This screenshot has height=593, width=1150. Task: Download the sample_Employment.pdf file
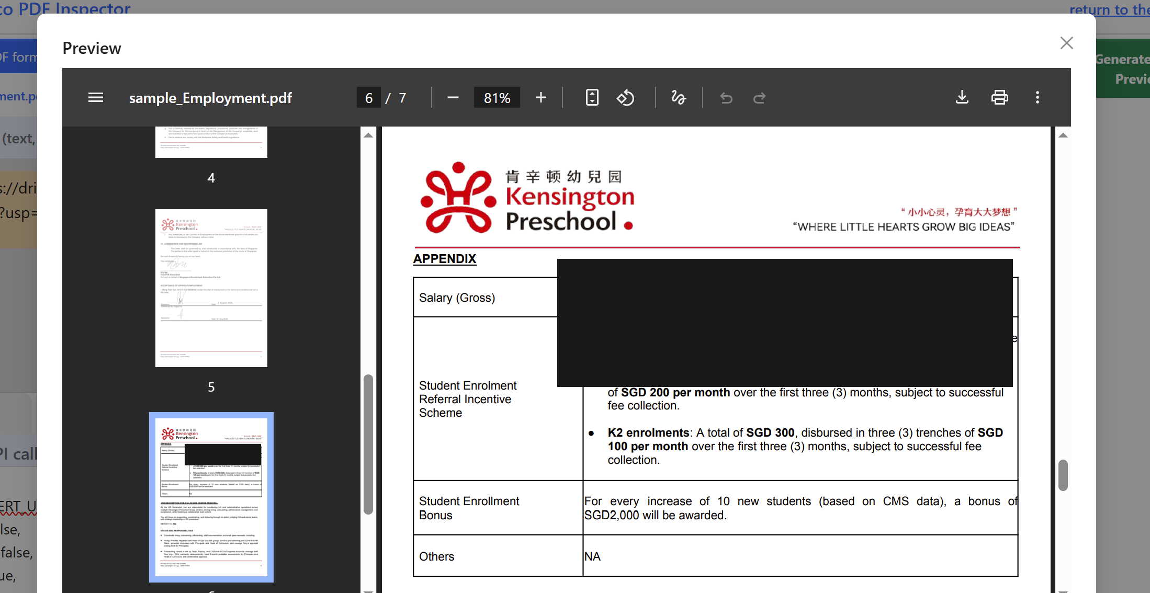click(x=962, y=98)
